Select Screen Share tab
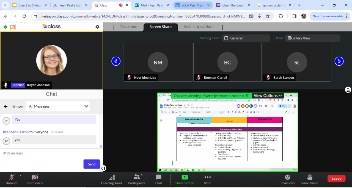 coord(161,27)
